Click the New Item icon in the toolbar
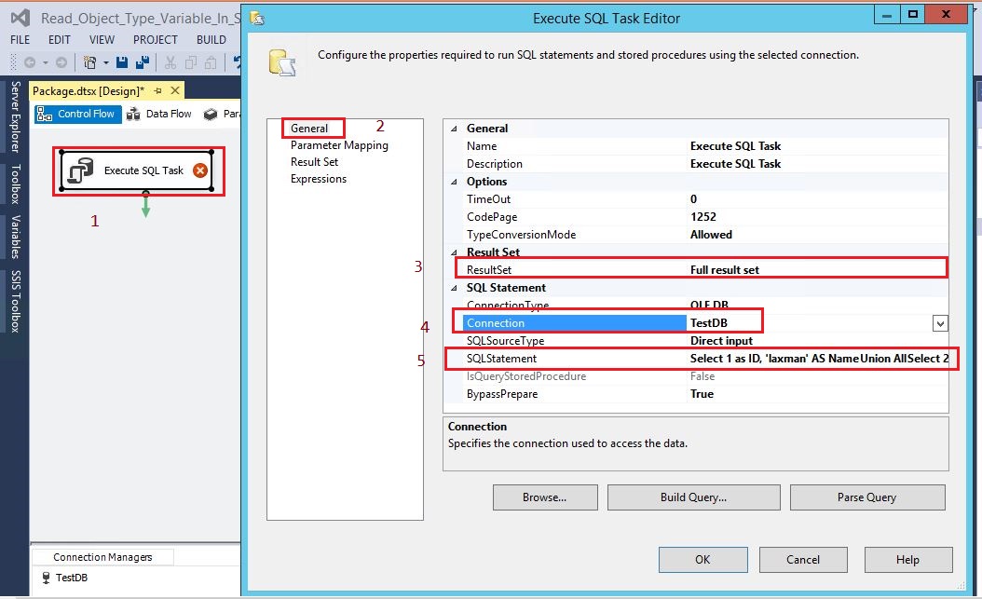The height and width of the screenshot is (599, 982). (x=91, y=62)
